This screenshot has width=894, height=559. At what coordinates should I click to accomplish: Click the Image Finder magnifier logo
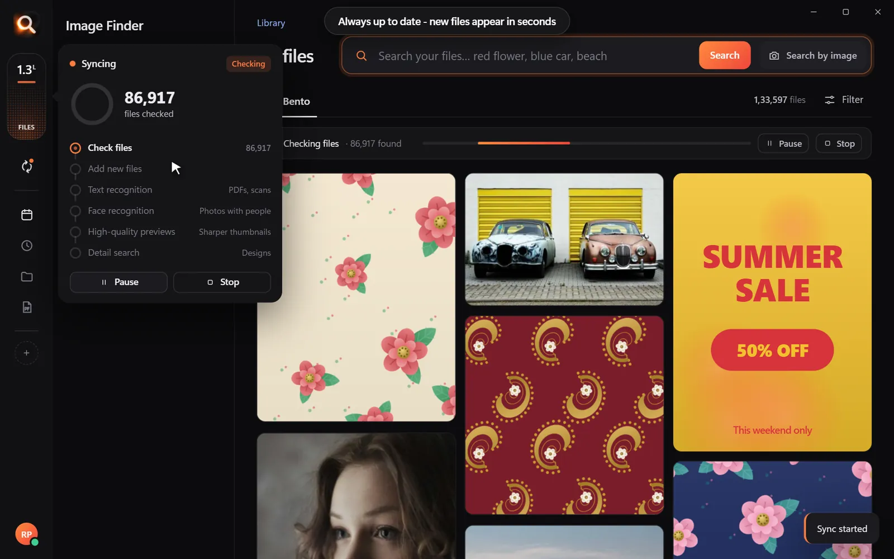pyautogui.click(x=26, y=24)
